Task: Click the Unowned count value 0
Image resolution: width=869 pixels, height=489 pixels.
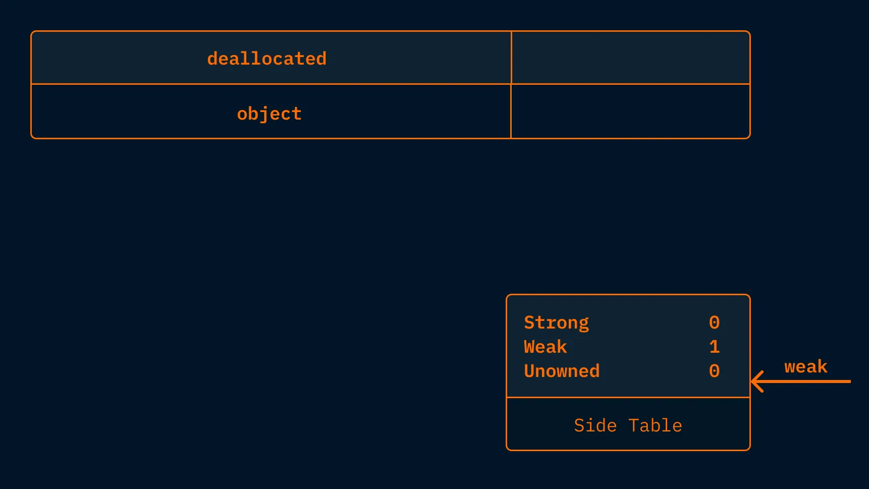Action: (x=714, y=371)
